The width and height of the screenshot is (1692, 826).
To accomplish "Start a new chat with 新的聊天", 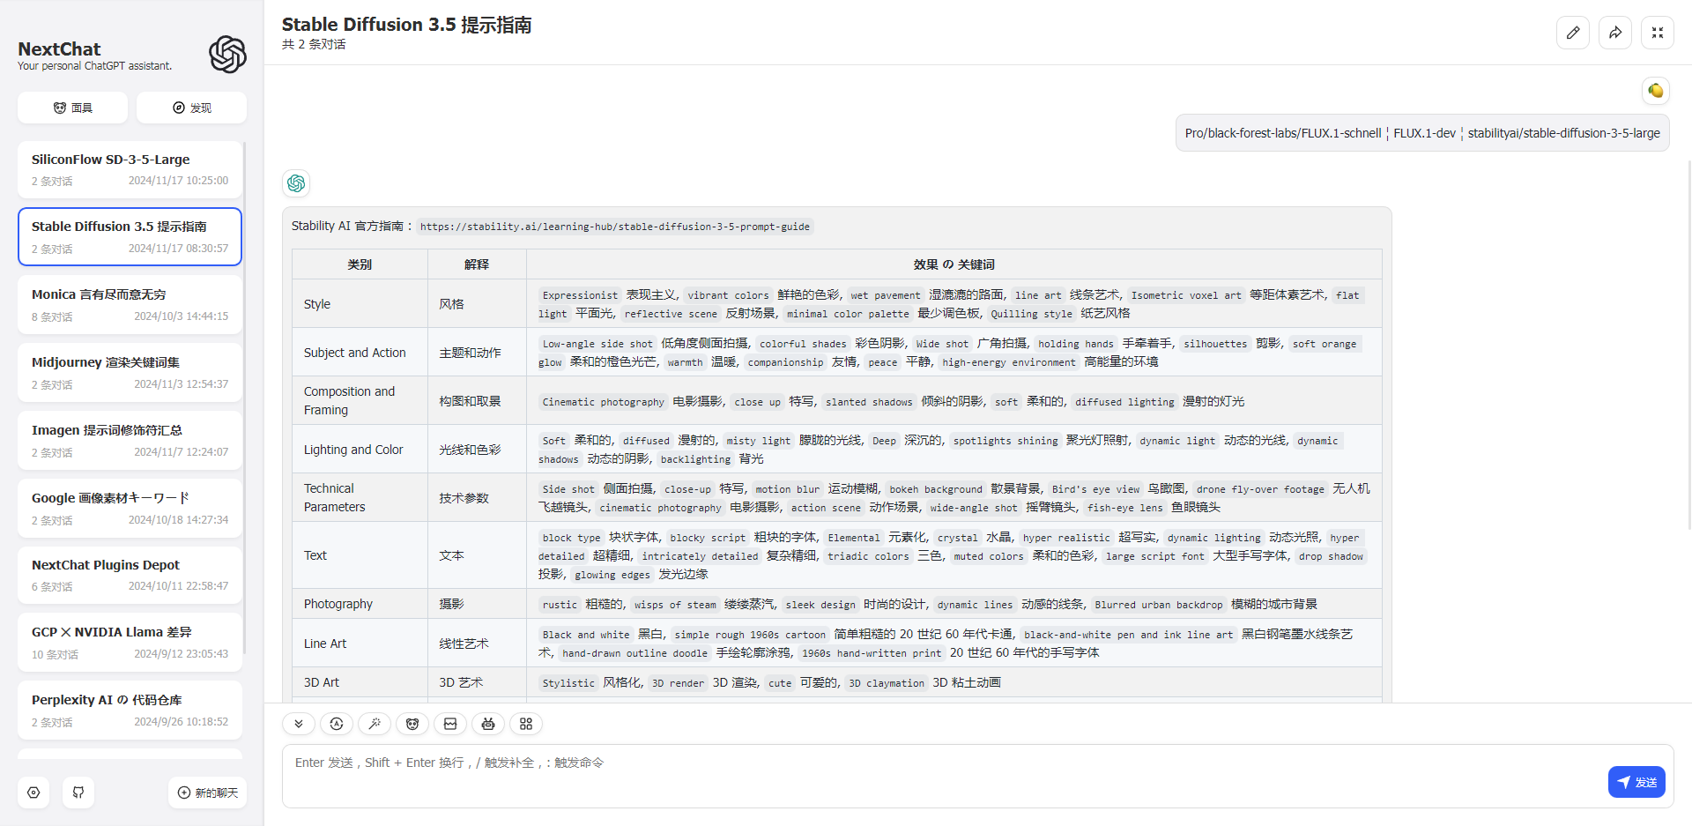I will tap(207, 793).
